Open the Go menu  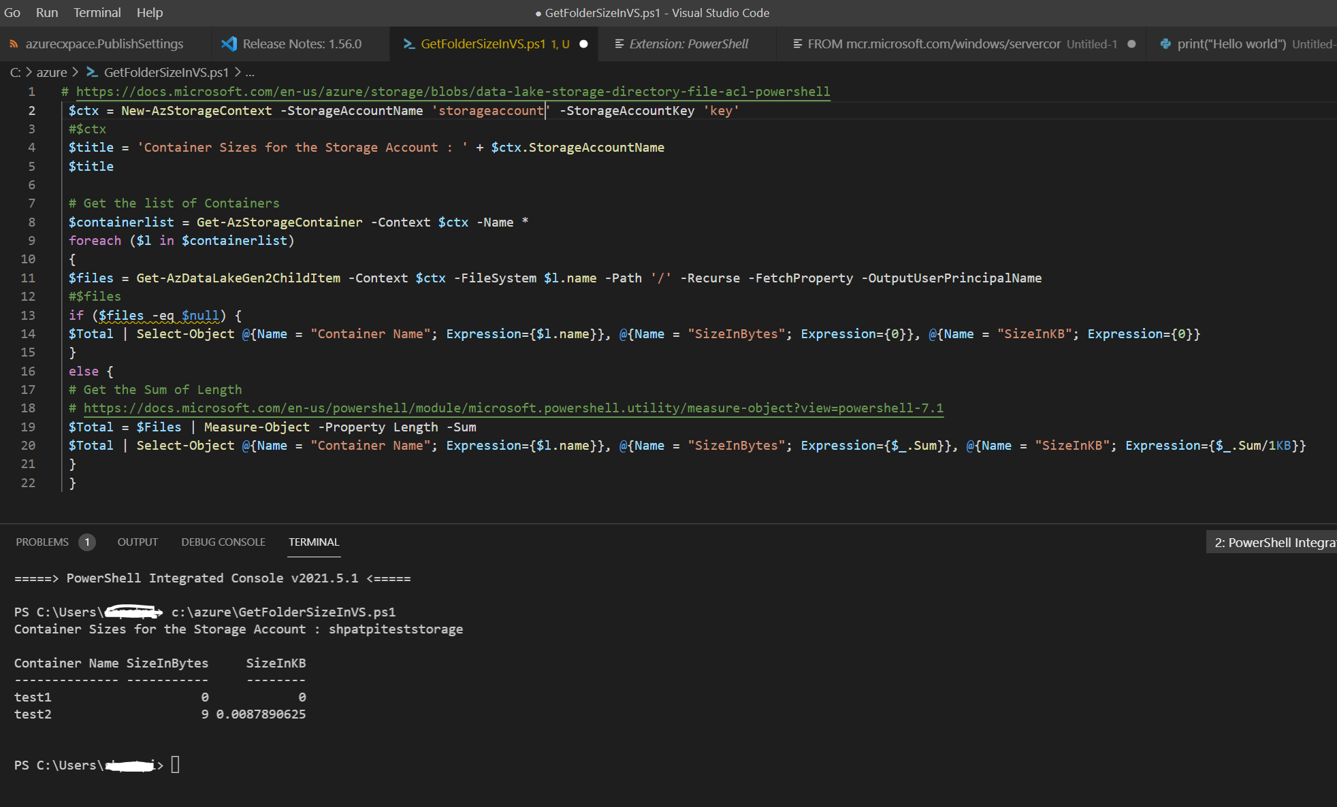12,12
